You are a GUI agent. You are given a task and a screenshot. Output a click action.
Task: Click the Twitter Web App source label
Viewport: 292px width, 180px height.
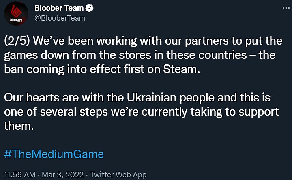pos(118,174)
